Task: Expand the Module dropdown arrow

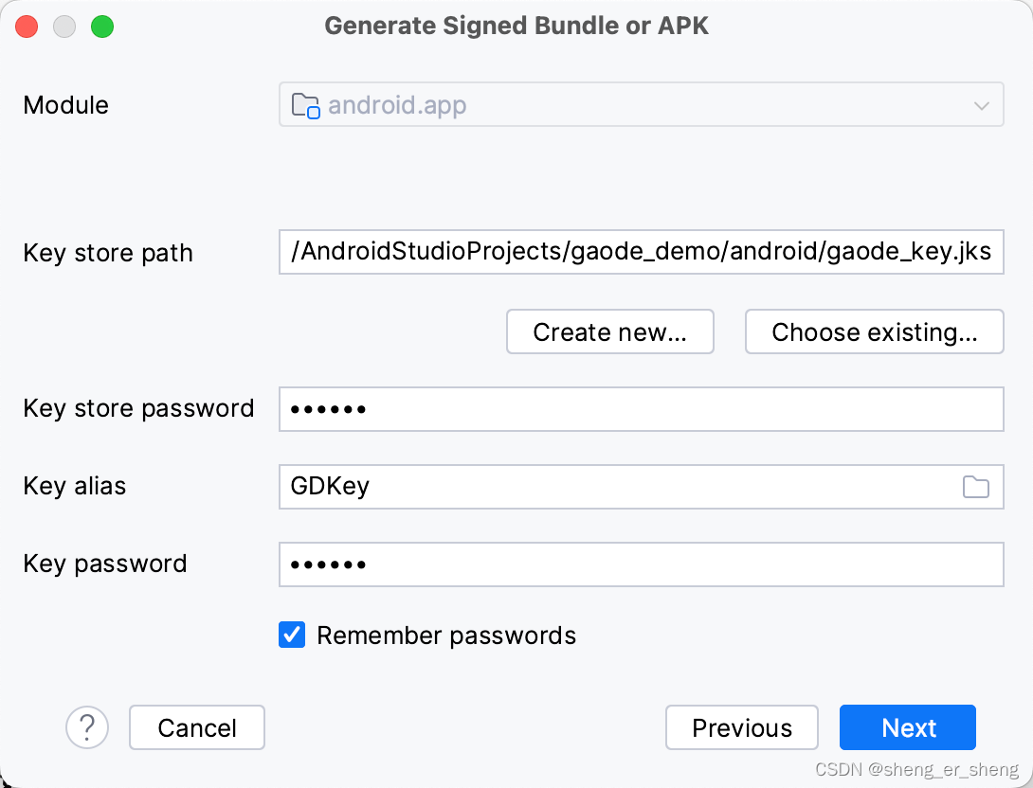Action: pos(982,105)
